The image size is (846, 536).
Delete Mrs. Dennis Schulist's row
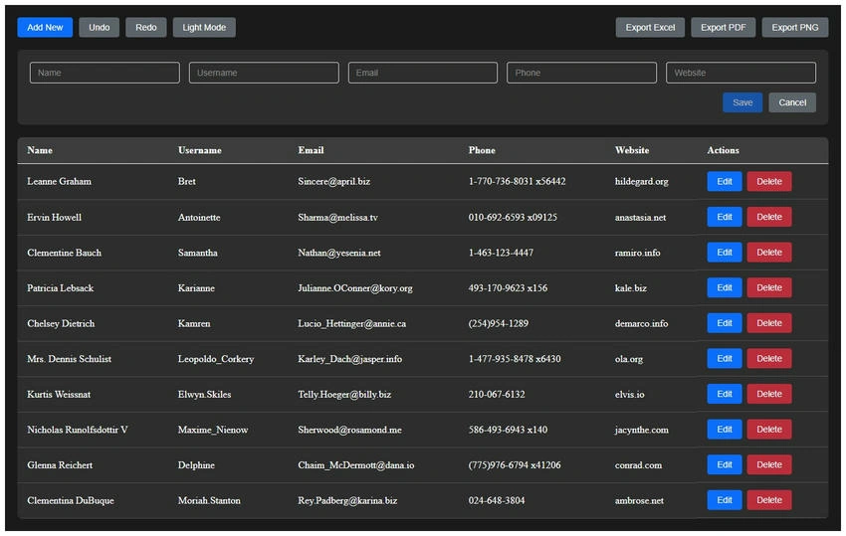tap(768, 359)
